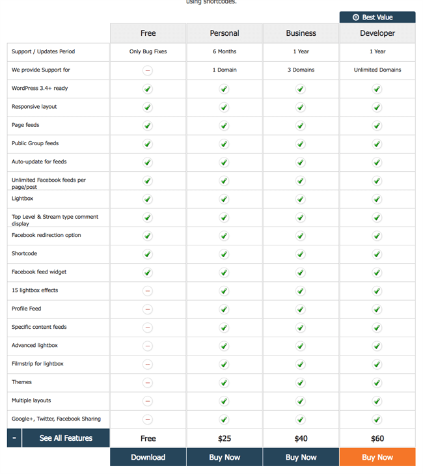This screenshot has height=474, width=423.
Task: Click minus icon for Advanced lightbox in Free
Action: tap(148, 346)
